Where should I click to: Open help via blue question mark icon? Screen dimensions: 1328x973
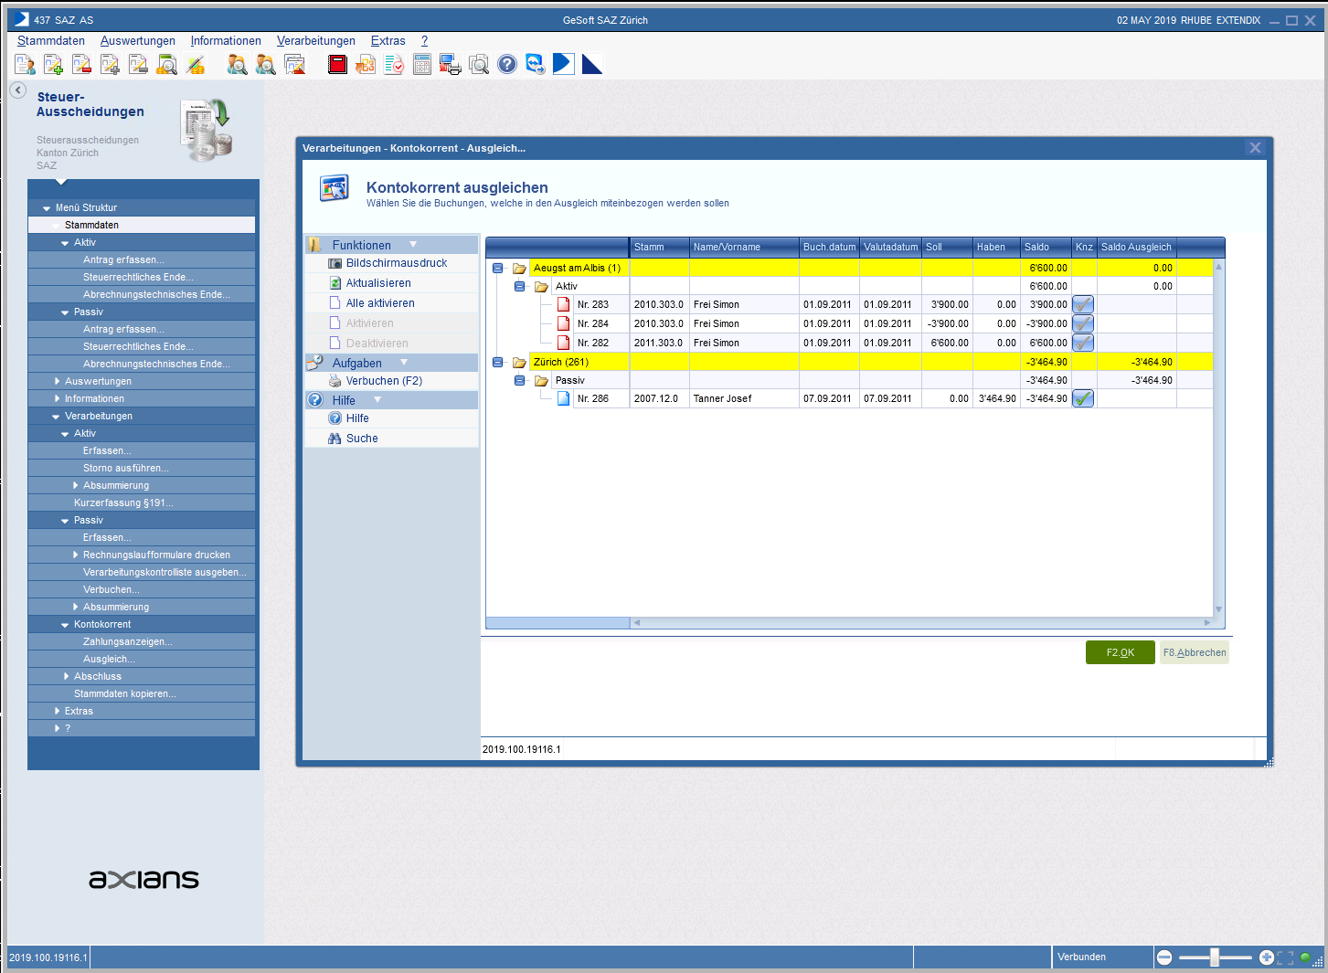(x=507, y=64)
